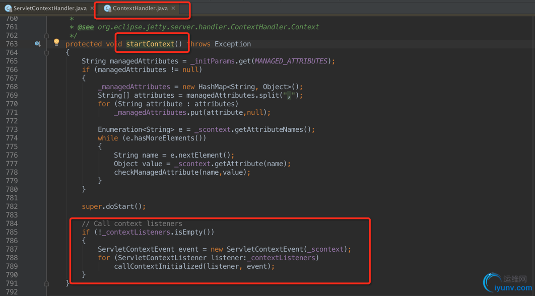This screenshot has width=535, height=296.
Task: Click the ServletContextListener type on line 788
Action: (162, 258)
